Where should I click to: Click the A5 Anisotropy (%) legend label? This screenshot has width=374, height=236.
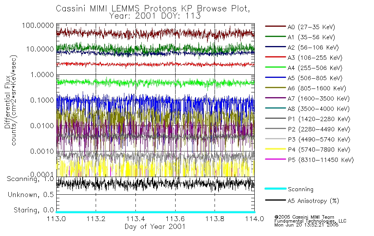pyautogui.click(x=313, y=201)
